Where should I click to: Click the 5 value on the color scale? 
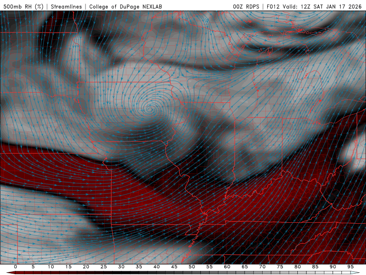pyautogui.click(x=33, y=267)
